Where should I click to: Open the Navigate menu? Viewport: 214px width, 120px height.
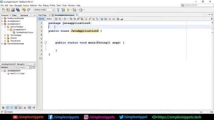(18, 5)
